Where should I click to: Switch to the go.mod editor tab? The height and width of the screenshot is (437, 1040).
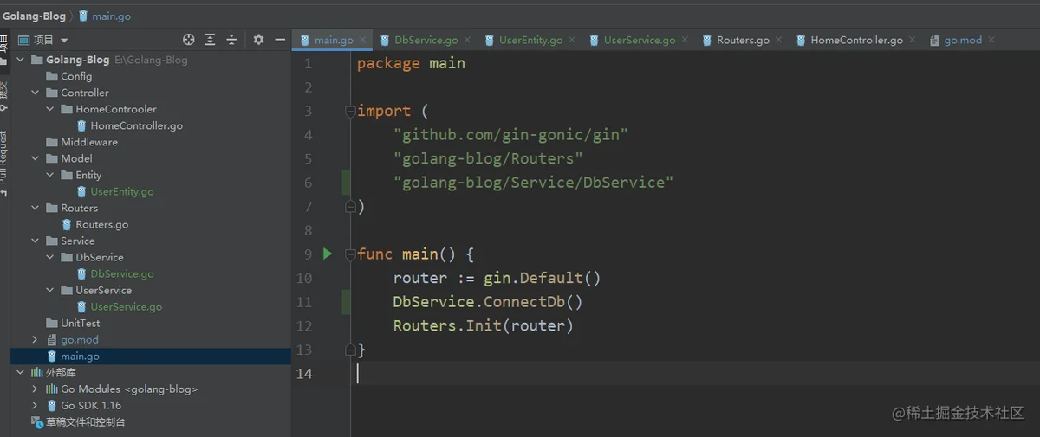tap(963, 40)
